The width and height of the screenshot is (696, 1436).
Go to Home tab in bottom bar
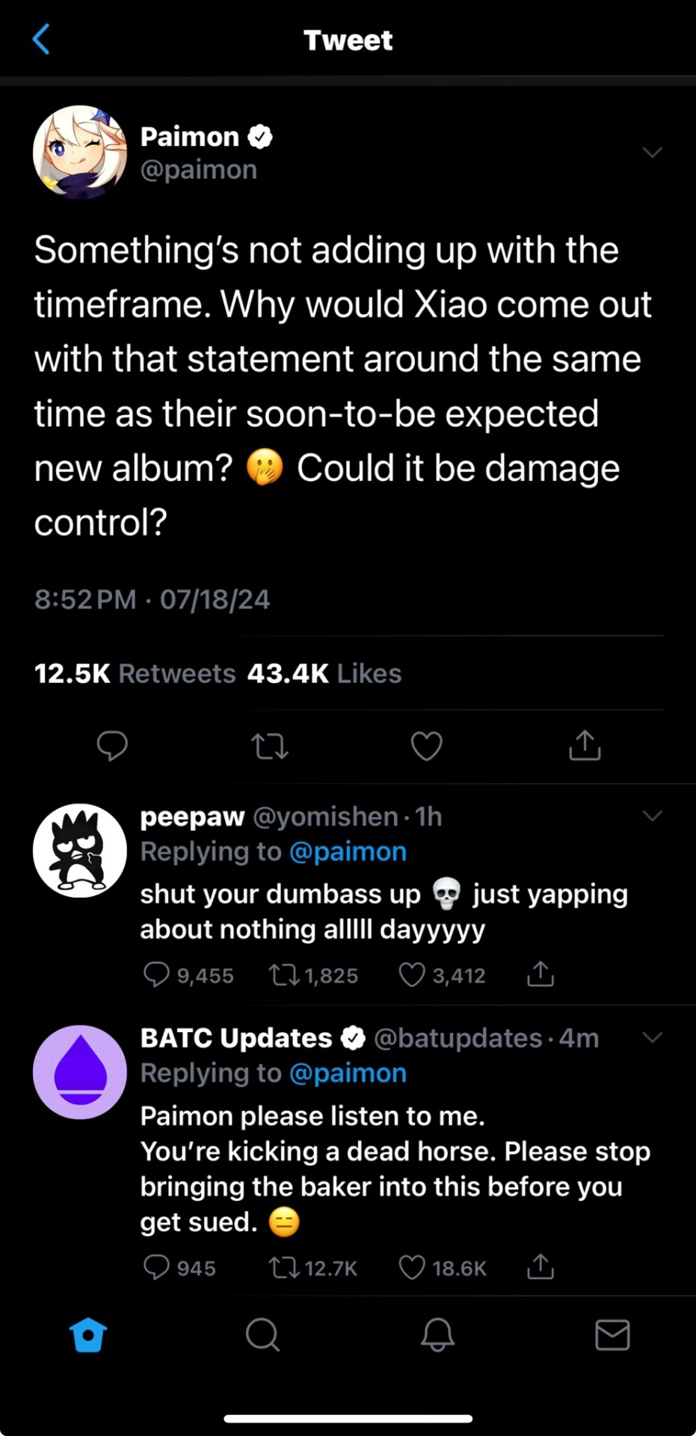tap(88, 1334)
